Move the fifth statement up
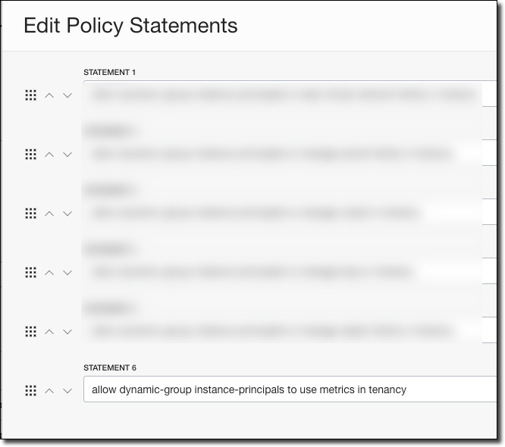Image resolution: width=505 pixels, height=447 pixels. pyautogui.click(x=49, y=332)
